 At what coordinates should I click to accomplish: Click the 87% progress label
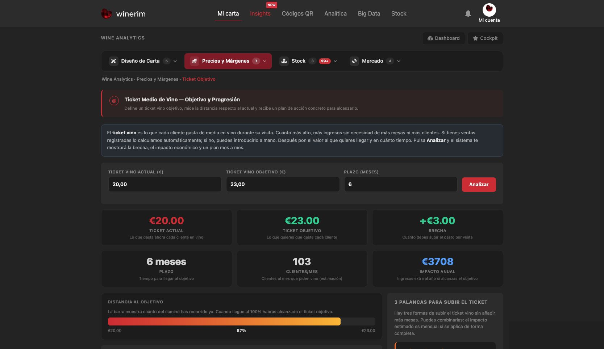click(x=241, y=331)
